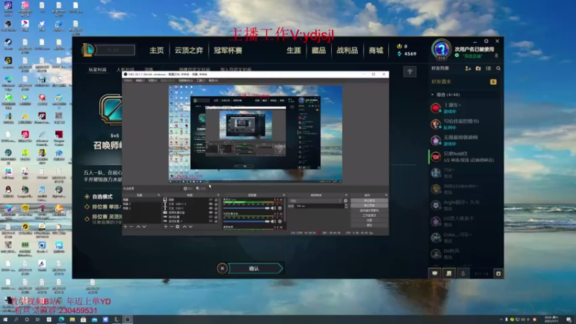The width and height of the screenshot is (576, 324).
Task: Add a new source in OBS Sources panel
Action: (x=166, y=227)
